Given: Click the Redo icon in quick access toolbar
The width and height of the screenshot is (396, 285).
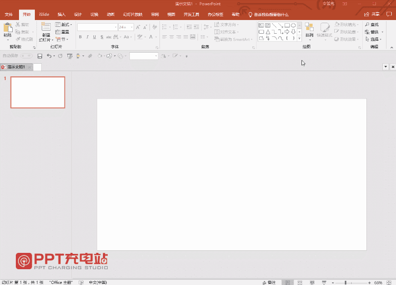Looking at the screenshot, I should click(60, 56).
